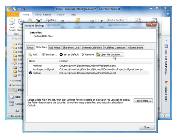Click the Contacts icon below Calendar
Screen dimensions: 172x133
[x=17, y=110]
